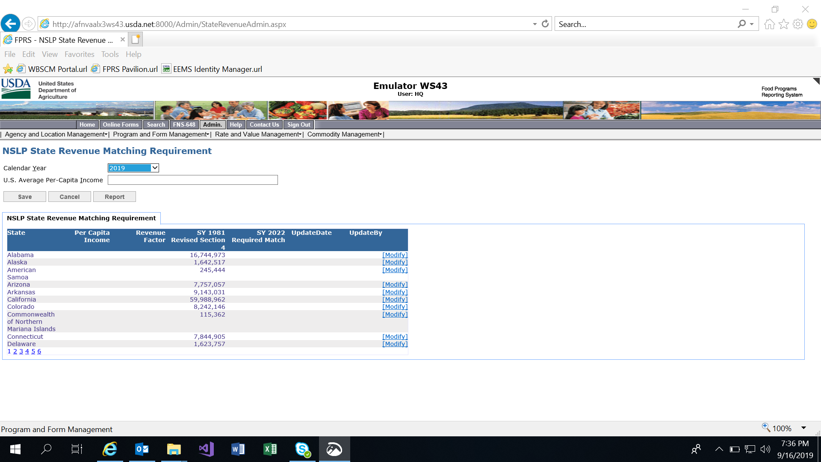Click Modify link for California
Viewport: 821px width, 462px height.
point(395,299)
